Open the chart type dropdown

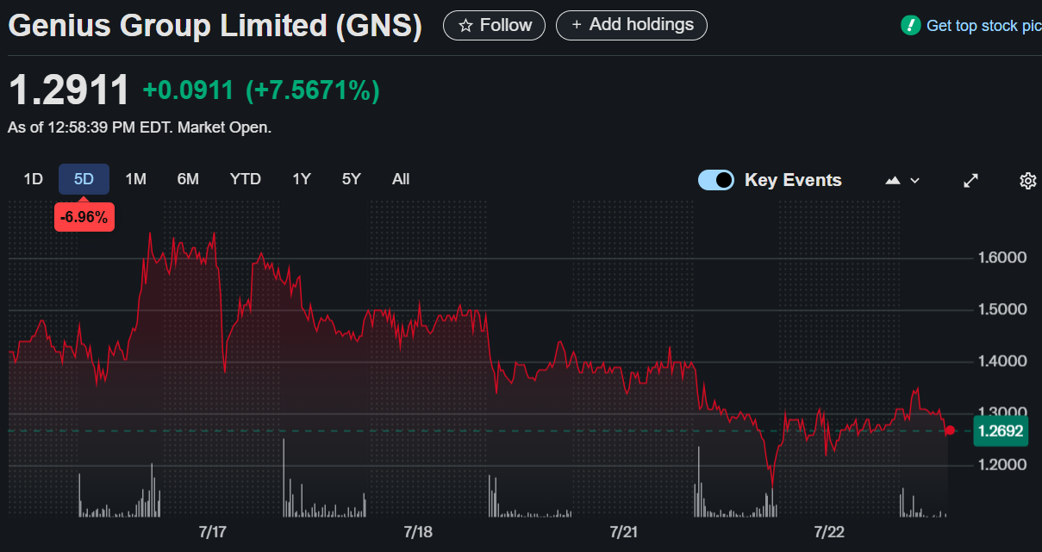click(x=903, y=180)
